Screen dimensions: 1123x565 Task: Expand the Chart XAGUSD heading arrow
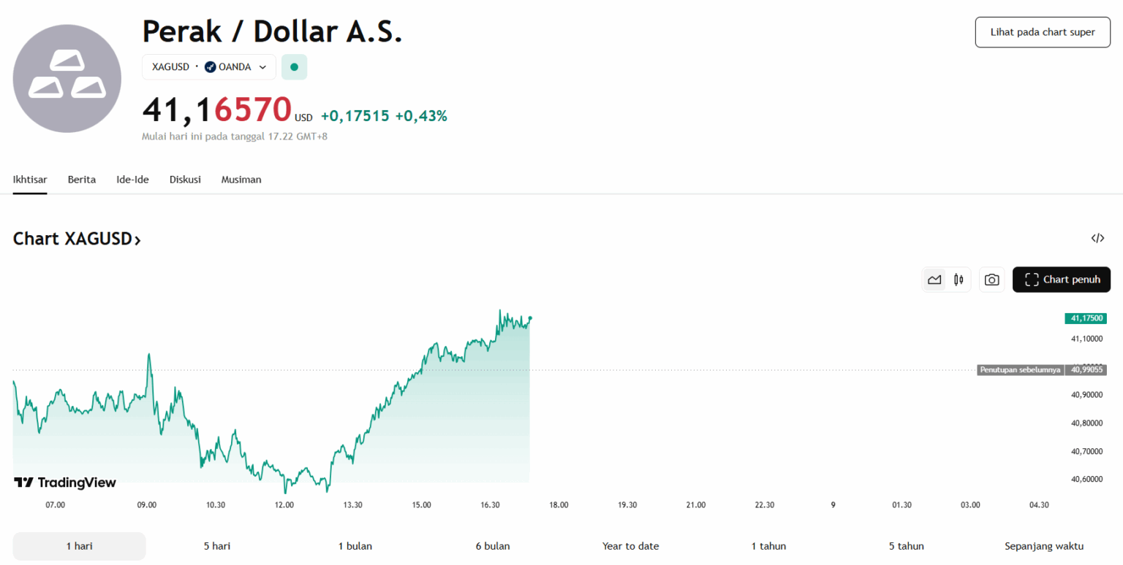click(137, 239)
